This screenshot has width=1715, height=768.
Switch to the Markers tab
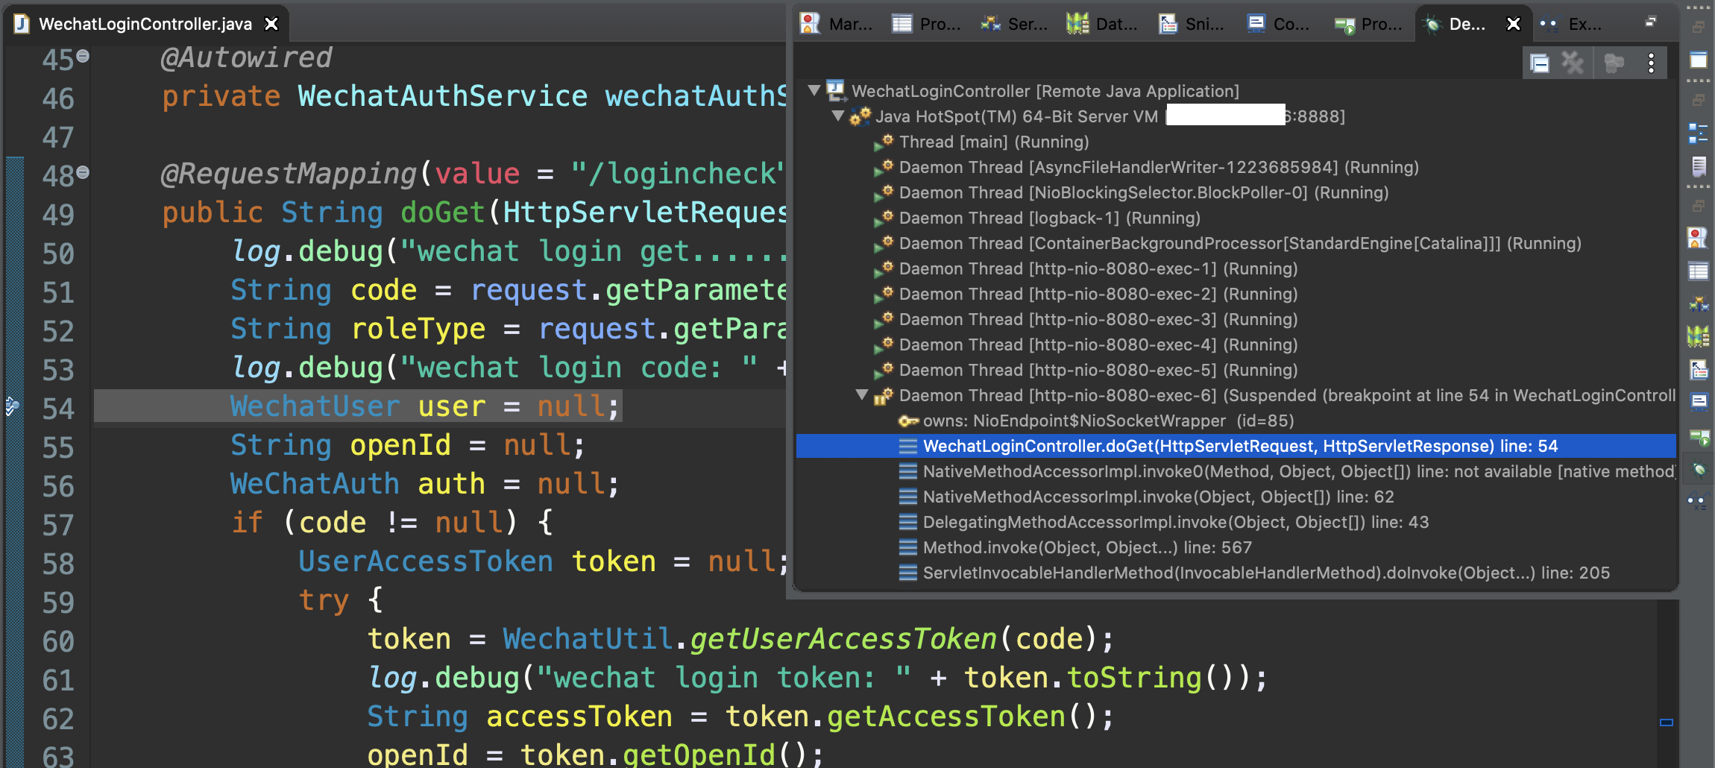tap(837, 25)
